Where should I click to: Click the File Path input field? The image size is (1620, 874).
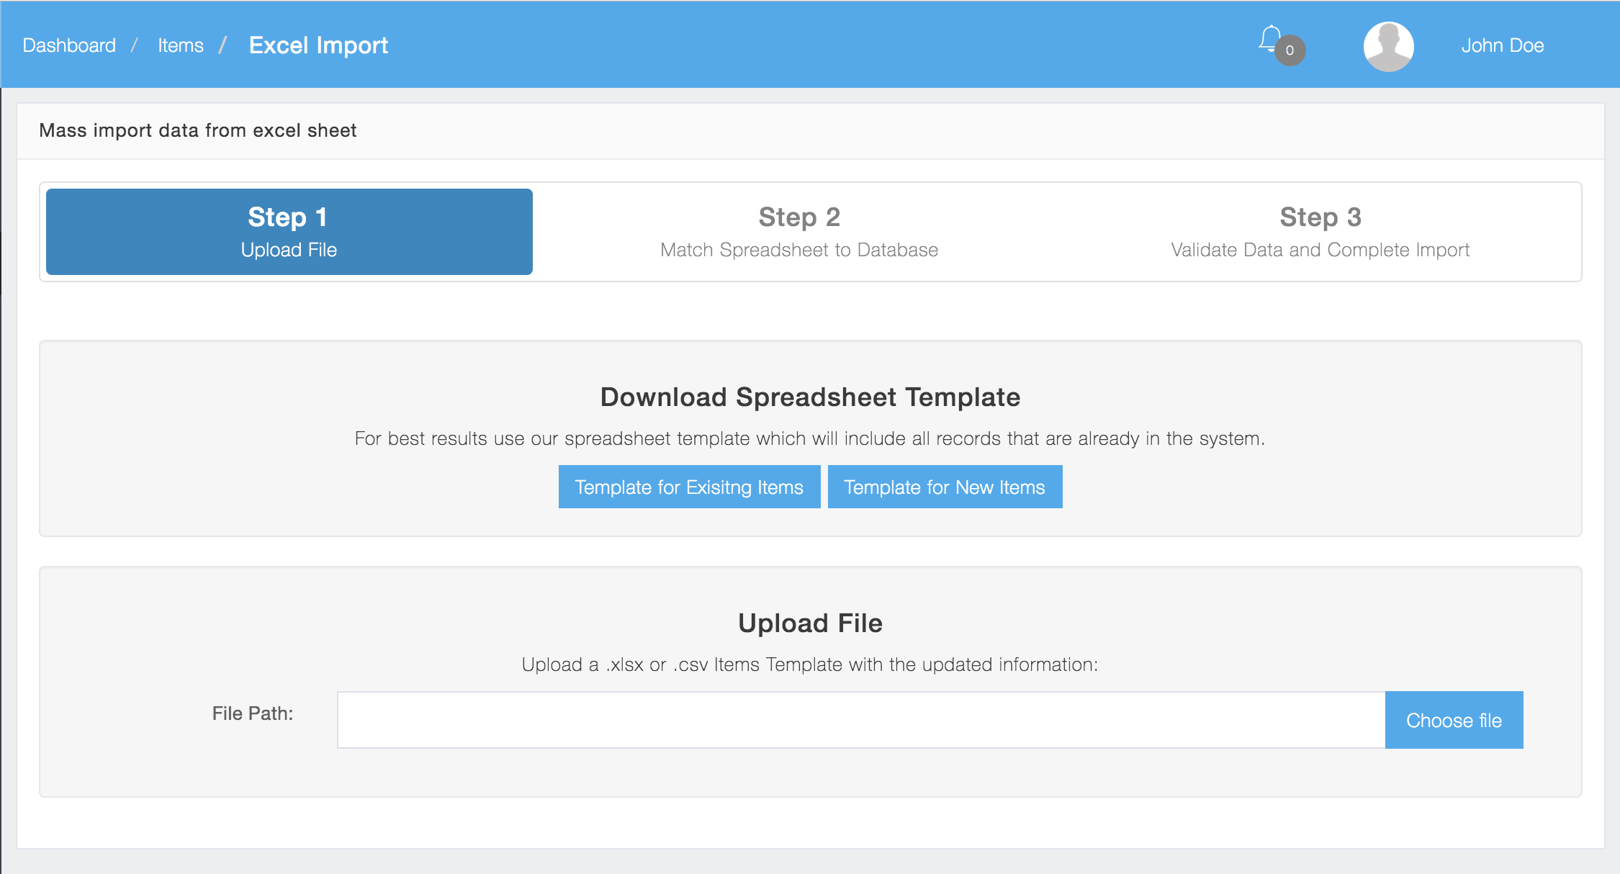coord(861,719)
